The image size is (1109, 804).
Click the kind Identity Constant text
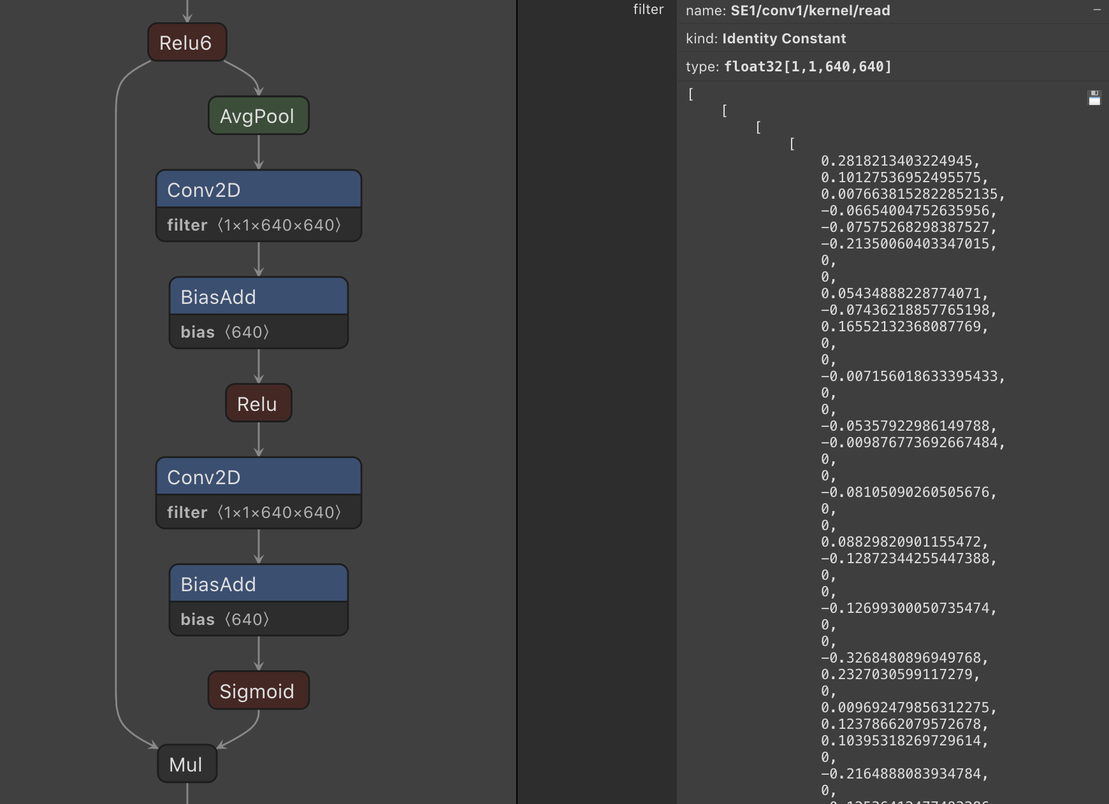coord(765,38)
